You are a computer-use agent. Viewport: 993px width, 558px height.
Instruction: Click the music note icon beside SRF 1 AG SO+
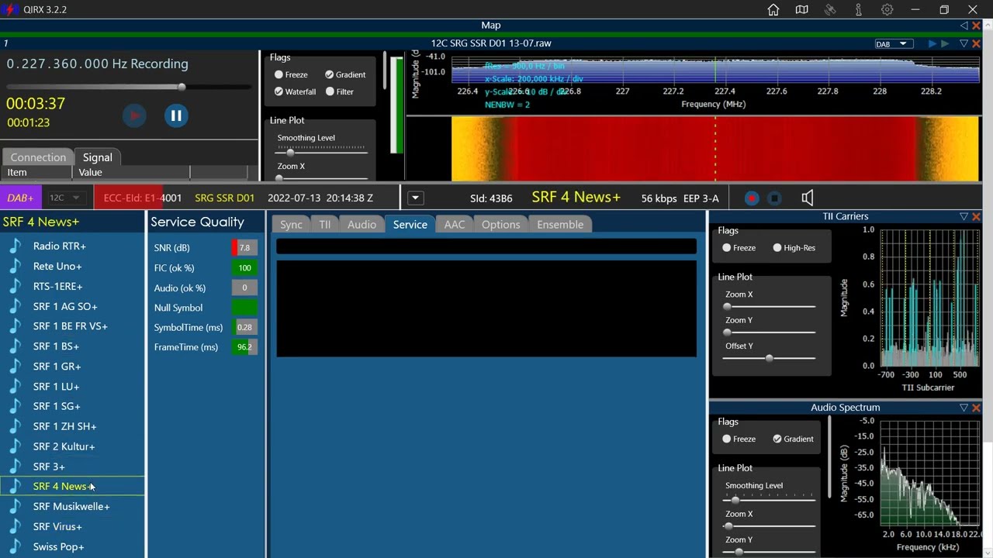tap(15, 306)
